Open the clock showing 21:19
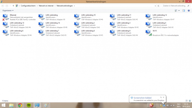 pos(186,105)
